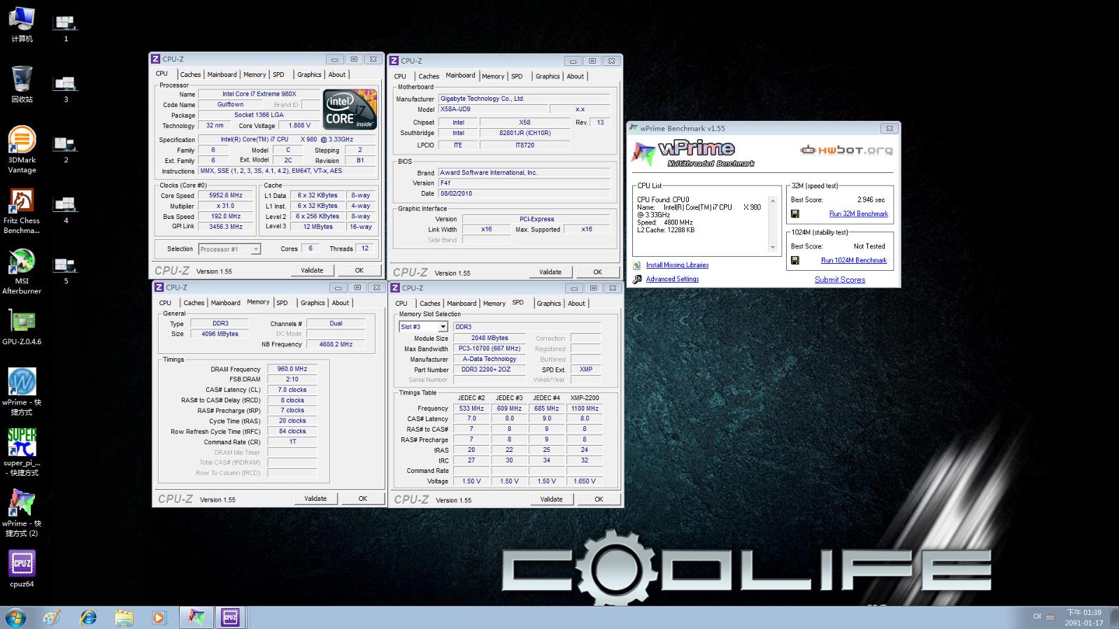
Task: Click Submit Scores link
Action: click(x=840, y=280)
